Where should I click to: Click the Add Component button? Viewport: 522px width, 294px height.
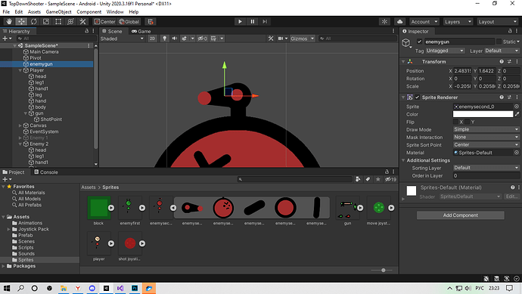pyautogui.click(x=461, y=215)
